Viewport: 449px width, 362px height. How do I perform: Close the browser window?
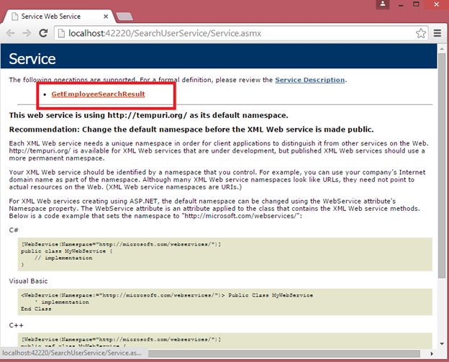[x=436, y=4]
